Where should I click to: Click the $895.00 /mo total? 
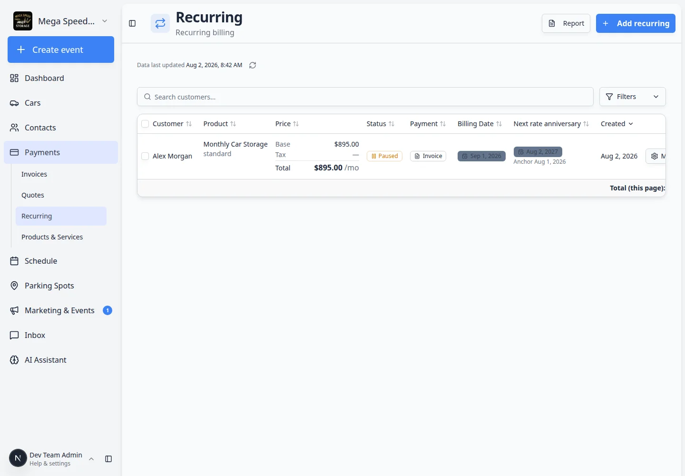[336, 168]
